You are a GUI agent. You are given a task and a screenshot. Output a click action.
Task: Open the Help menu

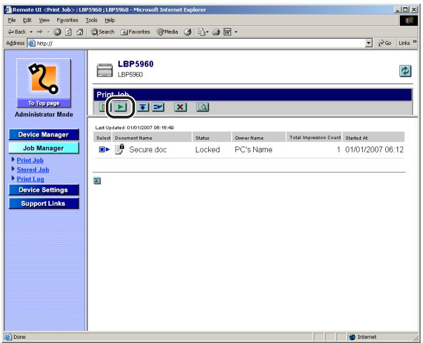click(110, 20)
